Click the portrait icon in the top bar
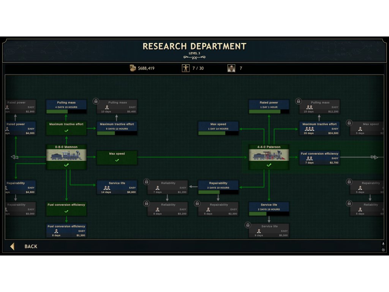The width and height of the screenshot is (389, 292). 231,68
